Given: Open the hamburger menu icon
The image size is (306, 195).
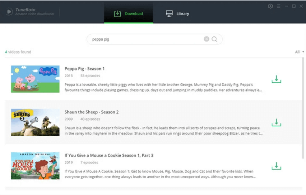Looking at the screenshot, I should (x=278, y=6).
